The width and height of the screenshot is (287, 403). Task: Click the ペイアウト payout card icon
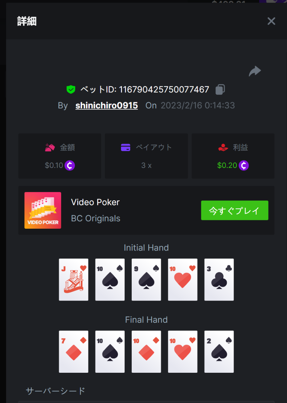[x=125, y=147]
